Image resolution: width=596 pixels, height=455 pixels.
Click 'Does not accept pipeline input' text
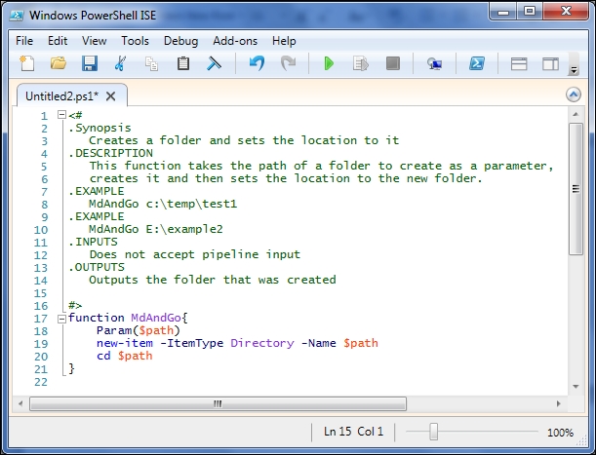coord(195,254)
